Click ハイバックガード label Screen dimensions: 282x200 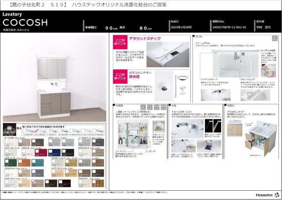[x=209, y=79]
